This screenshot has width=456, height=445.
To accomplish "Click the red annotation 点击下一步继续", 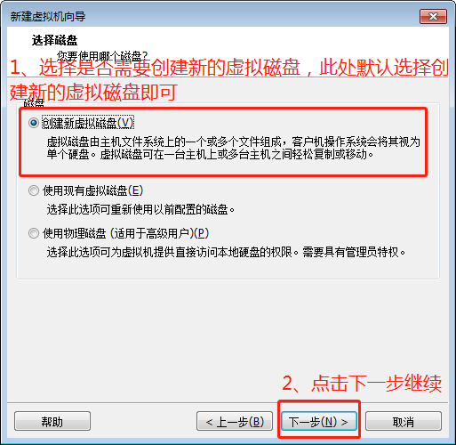I will 362,384.
